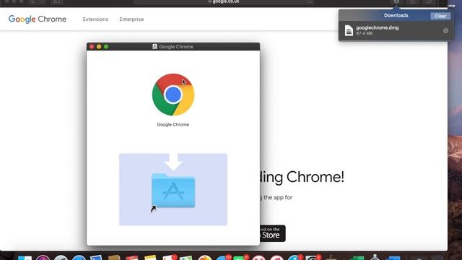Close the Google Chrome installer window
Image resolution: width=462 pixels, height=260 pixels.
click(x=92, y=46)
